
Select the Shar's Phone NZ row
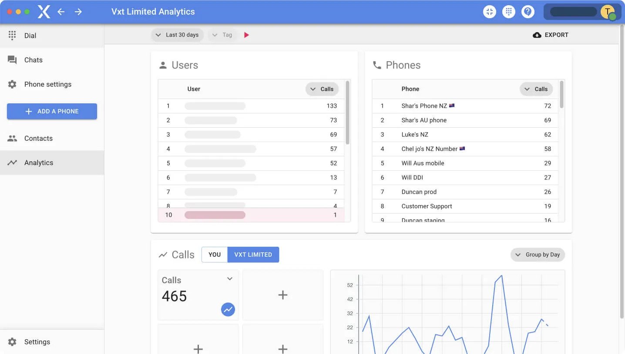point(465,106)
